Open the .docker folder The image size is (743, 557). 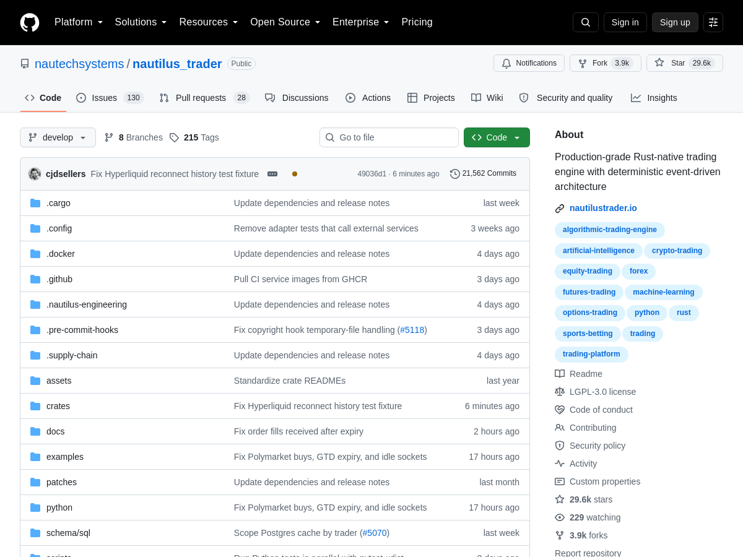61,254
